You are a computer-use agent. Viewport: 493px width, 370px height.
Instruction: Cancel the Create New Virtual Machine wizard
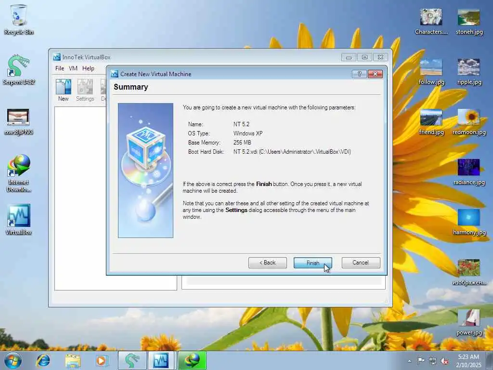click(x=361, y=263)
